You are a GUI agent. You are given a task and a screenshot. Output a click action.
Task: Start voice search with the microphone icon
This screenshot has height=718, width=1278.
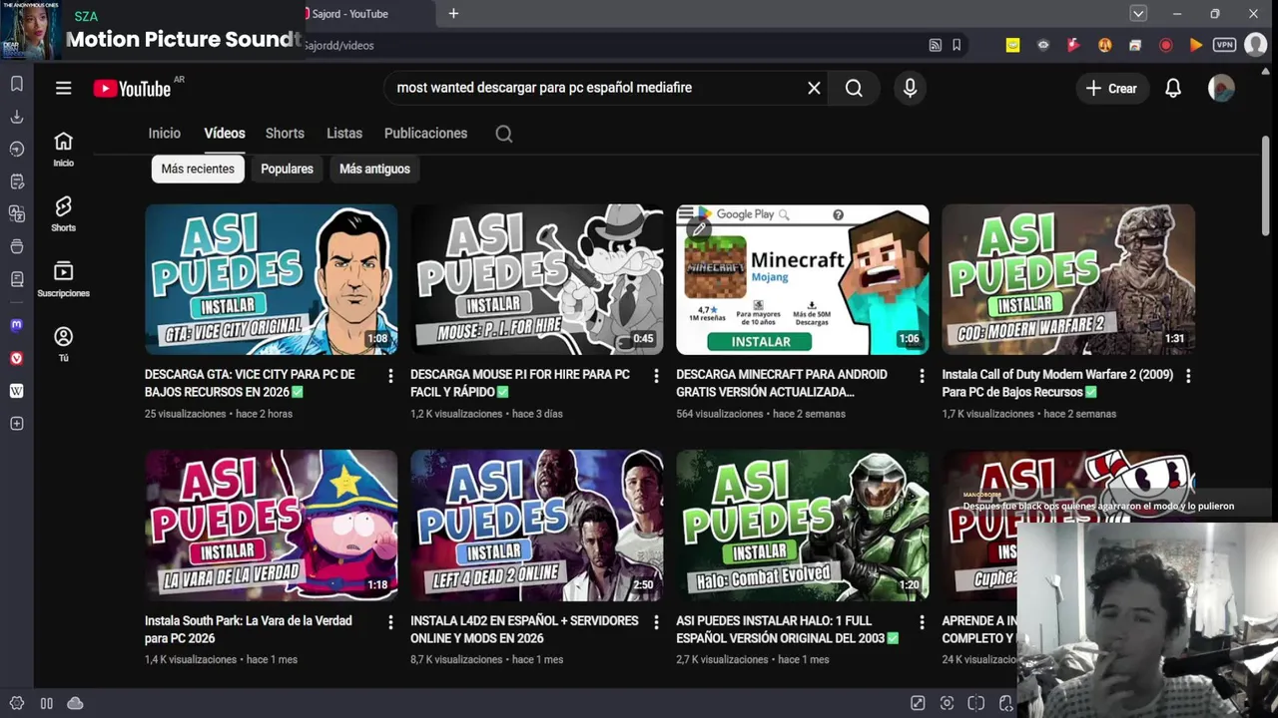(910, 88)
